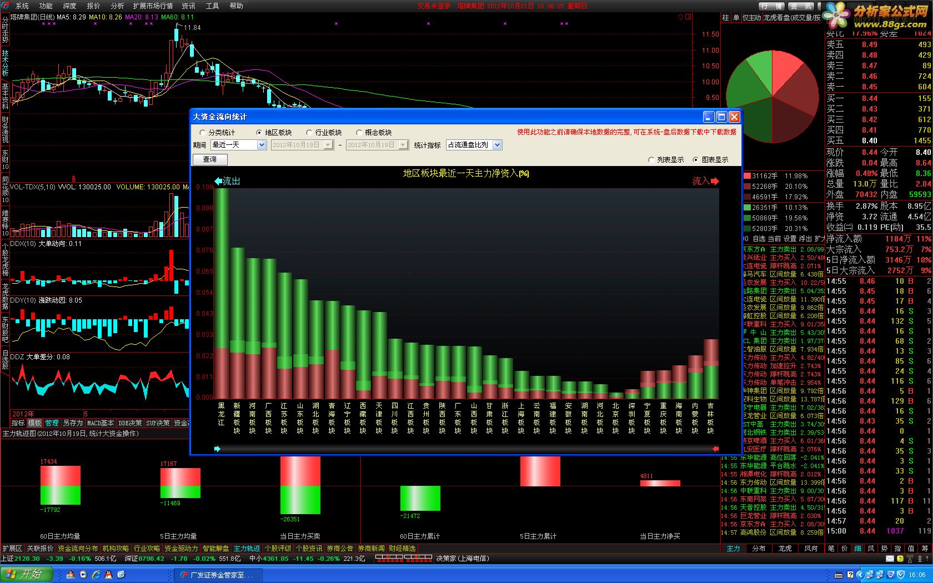Select the MACD基本 template tab
Viewport: 933px width, 583px height.
click(x=101, y=423)
